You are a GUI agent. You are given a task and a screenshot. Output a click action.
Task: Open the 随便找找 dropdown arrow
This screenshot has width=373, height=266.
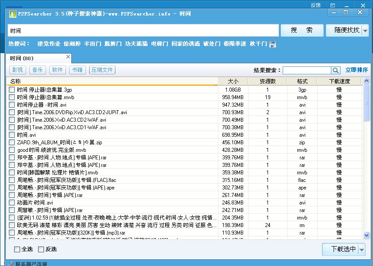(365, 30)
